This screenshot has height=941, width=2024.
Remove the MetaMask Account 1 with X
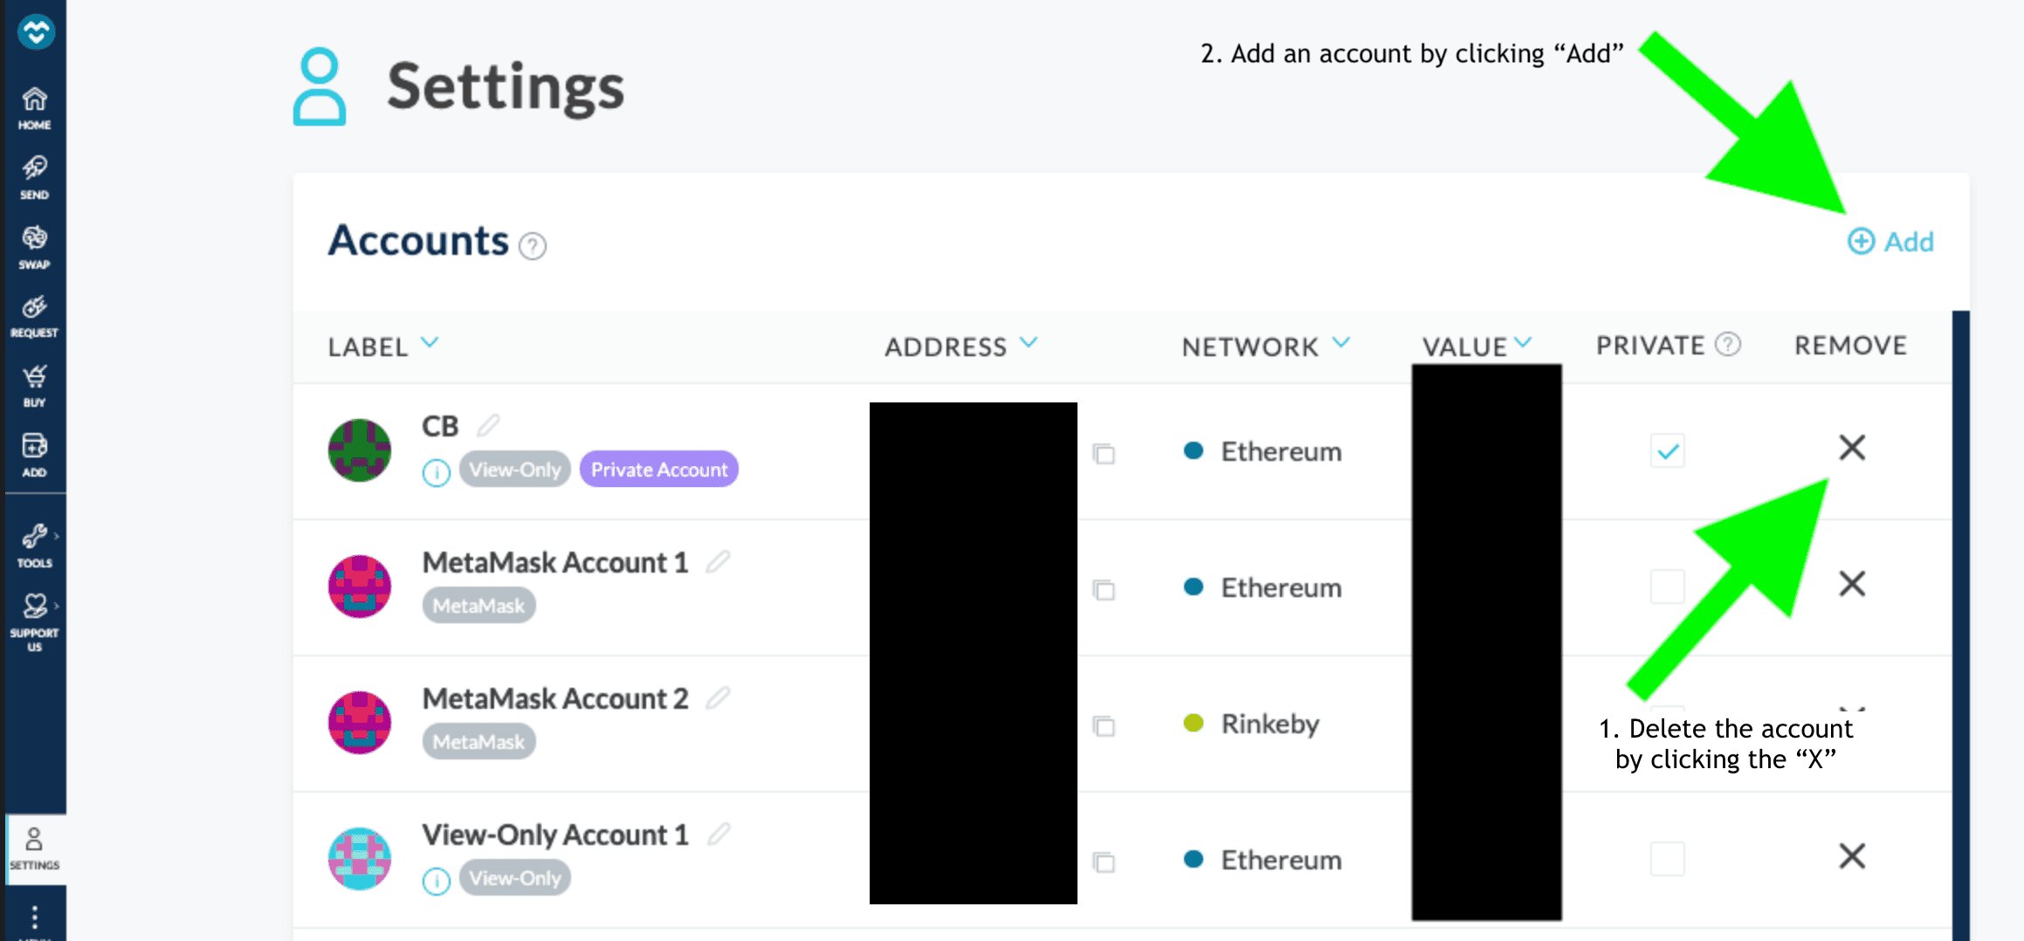[x=1851, y=583]
